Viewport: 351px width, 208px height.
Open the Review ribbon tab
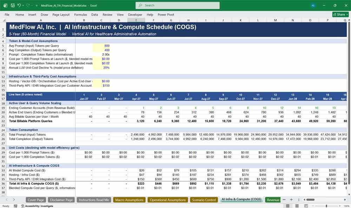pyautogui.click(x=107, y=14)
